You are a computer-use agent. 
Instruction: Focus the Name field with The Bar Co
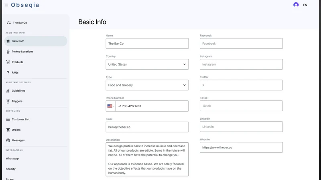click(147, 44)
